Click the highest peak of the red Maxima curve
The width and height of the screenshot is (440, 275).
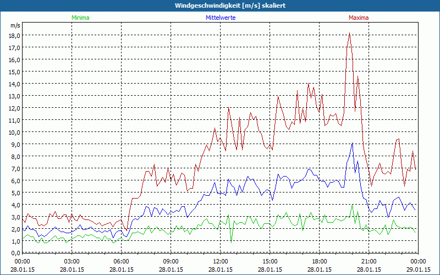coord(349,34)
